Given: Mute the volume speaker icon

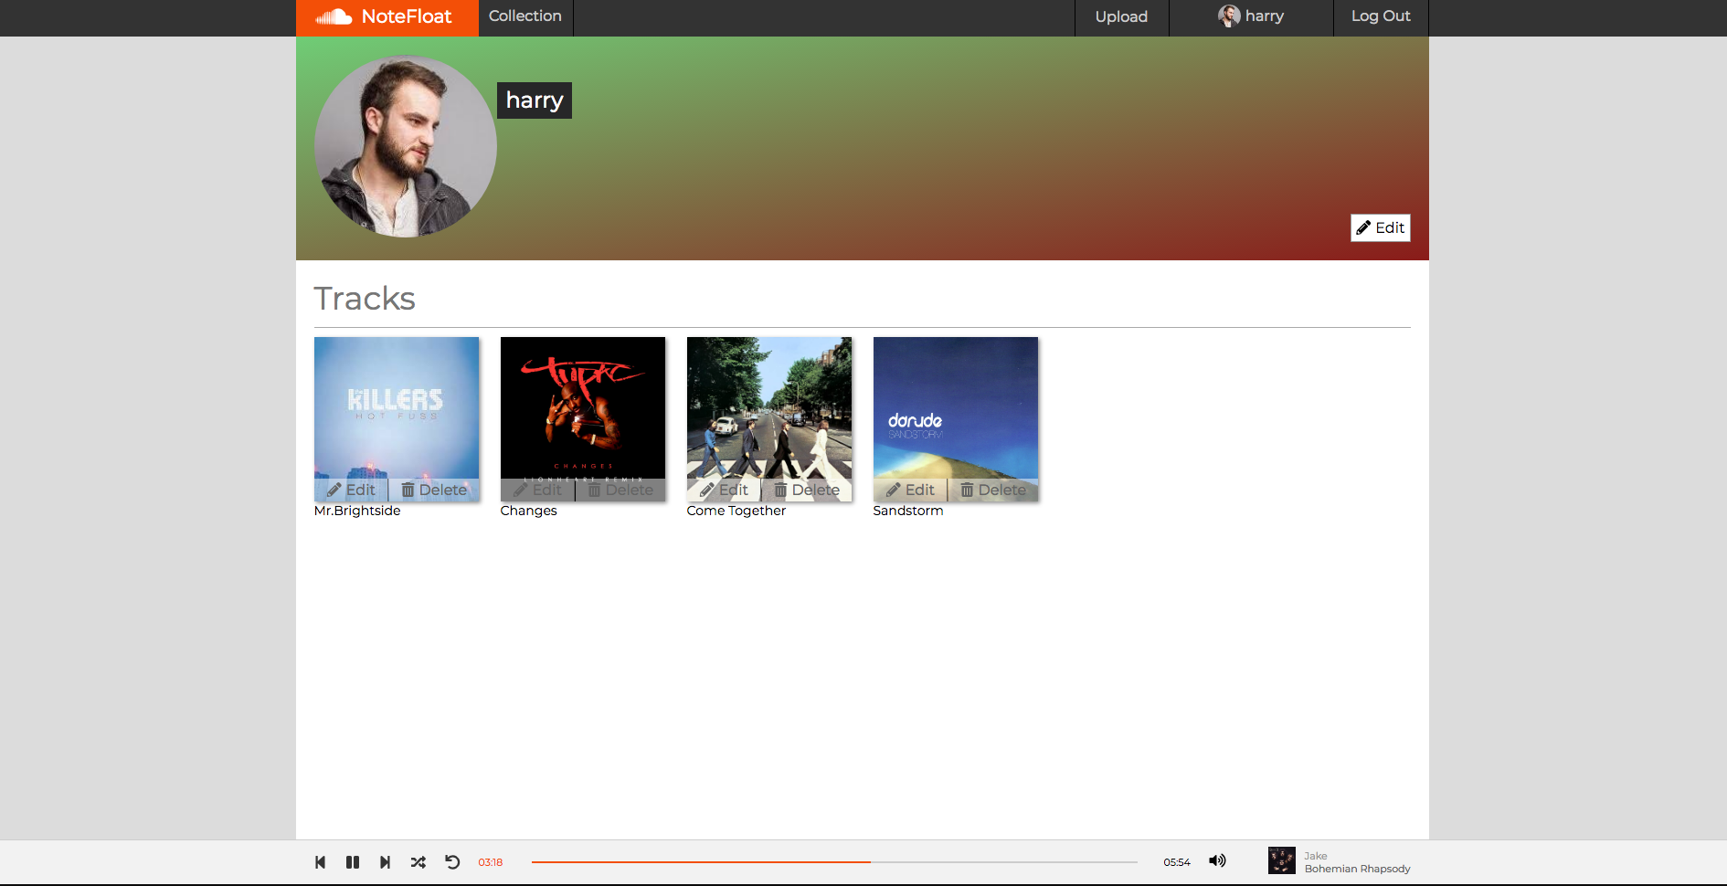Looking at the screenshot, I should (x=1217, y=860).
